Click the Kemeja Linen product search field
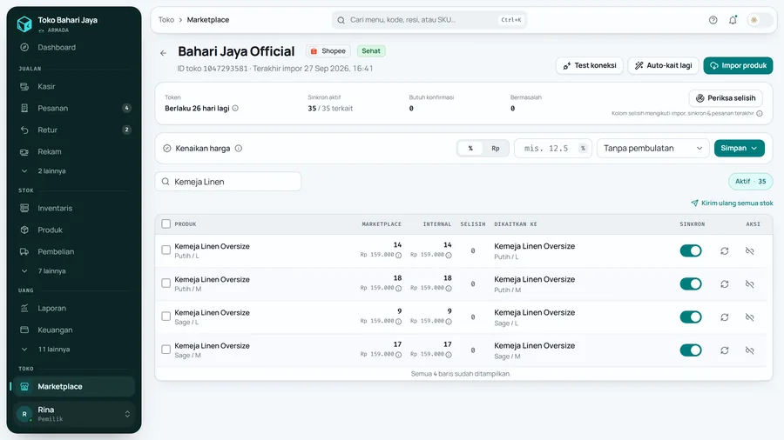 point(228,182)
